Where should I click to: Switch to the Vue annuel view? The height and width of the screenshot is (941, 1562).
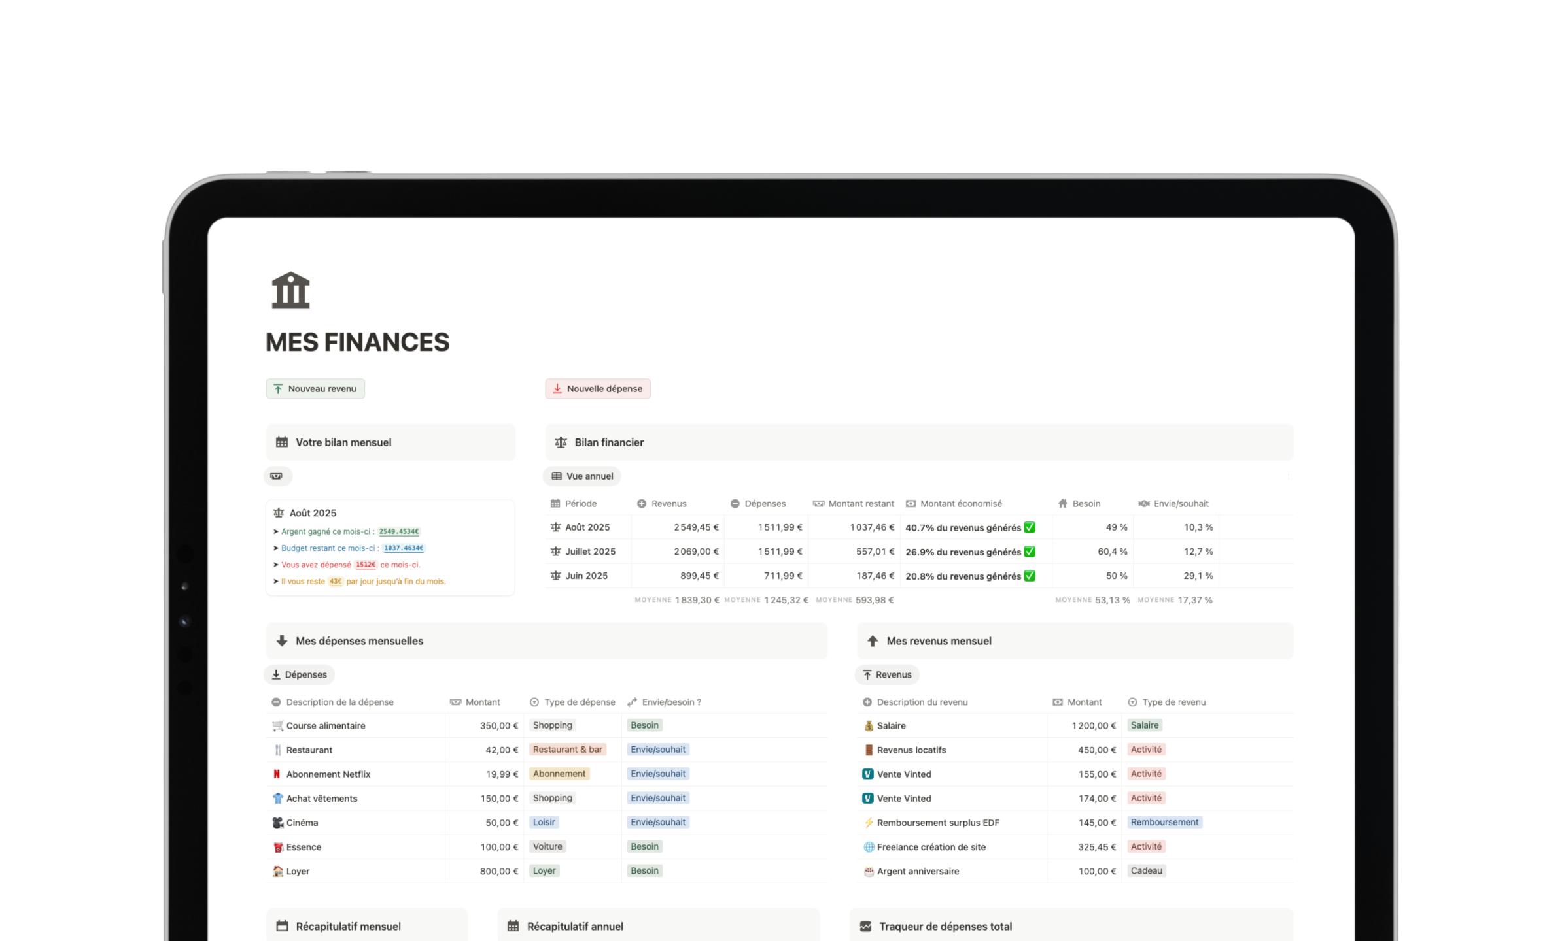point(581,476)
